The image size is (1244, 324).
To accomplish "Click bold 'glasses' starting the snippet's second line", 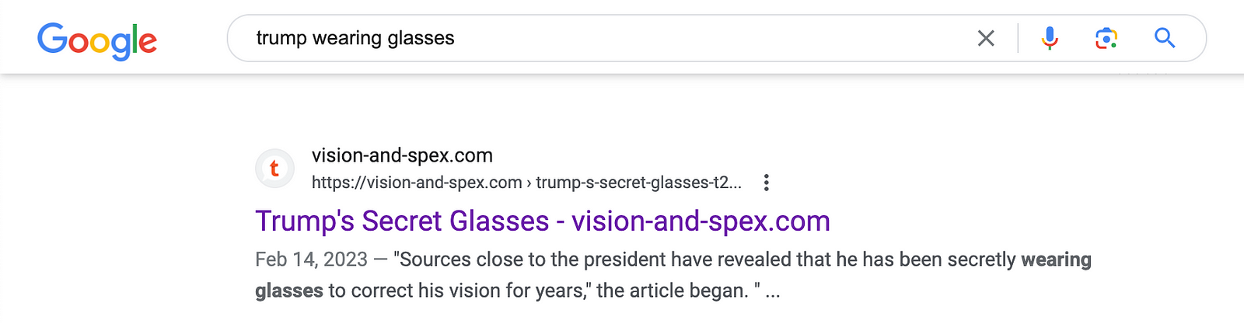I will pos(289,291).
